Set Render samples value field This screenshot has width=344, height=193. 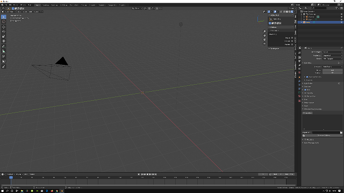tap(332, 70)
